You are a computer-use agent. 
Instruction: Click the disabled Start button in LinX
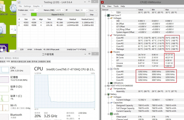24,15
